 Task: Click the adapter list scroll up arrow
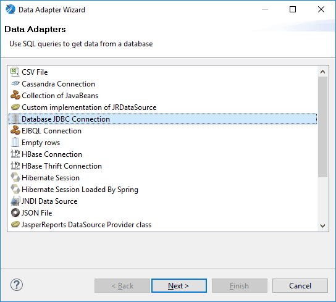point(322,72)
